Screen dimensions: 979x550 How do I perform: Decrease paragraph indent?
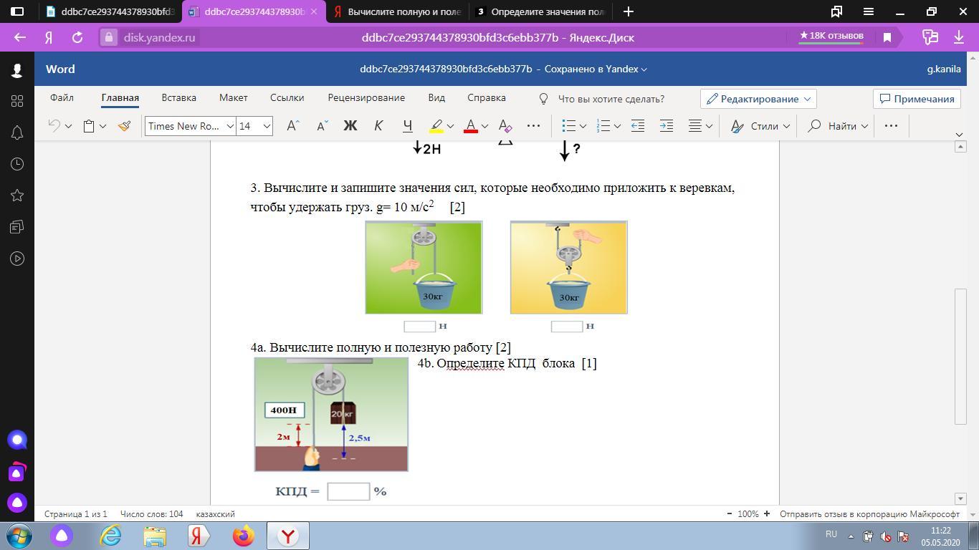click(638, 126)
